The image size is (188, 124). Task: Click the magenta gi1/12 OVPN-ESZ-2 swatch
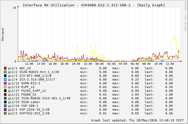pyautogui.click(x=5, y=83)
